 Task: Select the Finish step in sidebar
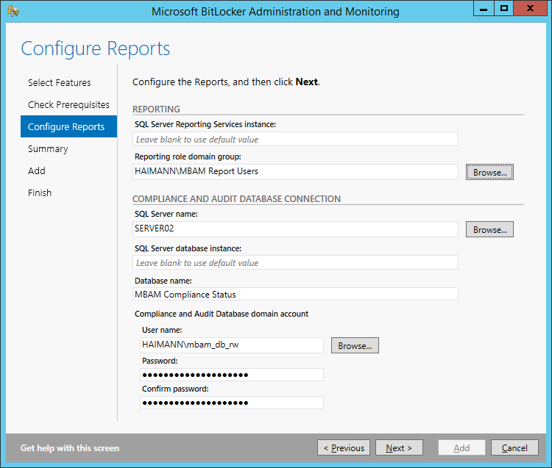click(40, 193)
